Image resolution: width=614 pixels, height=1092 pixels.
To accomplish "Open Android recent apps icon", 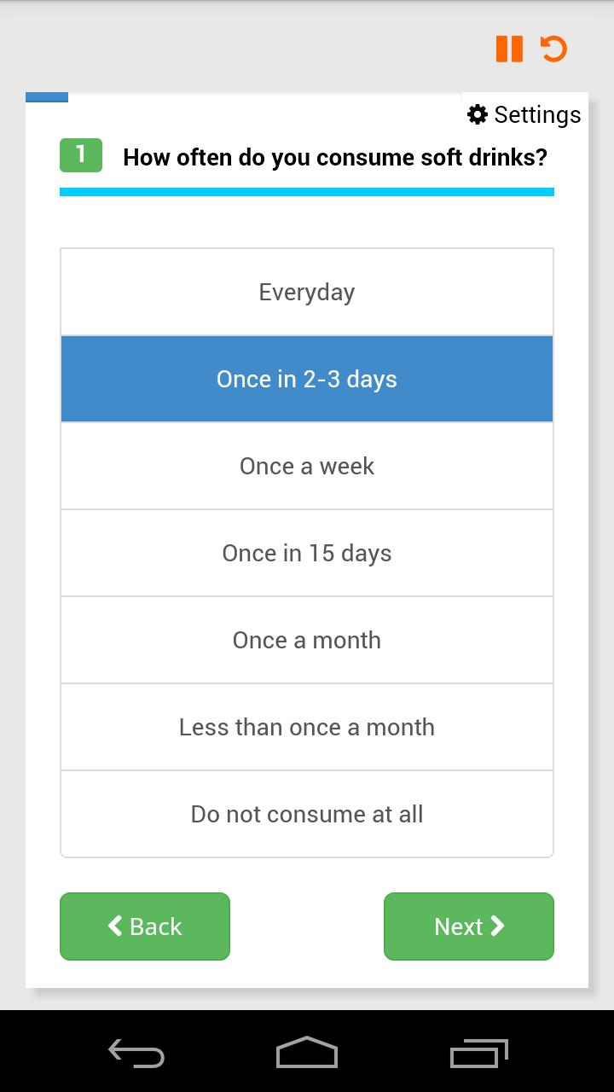I will [x=479, y=1053].
